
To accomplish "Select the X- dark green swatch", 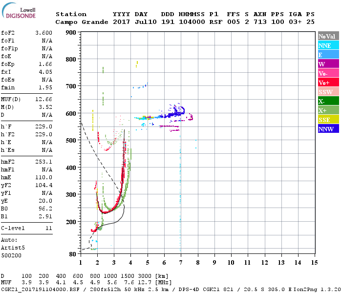I will [328, 101].
